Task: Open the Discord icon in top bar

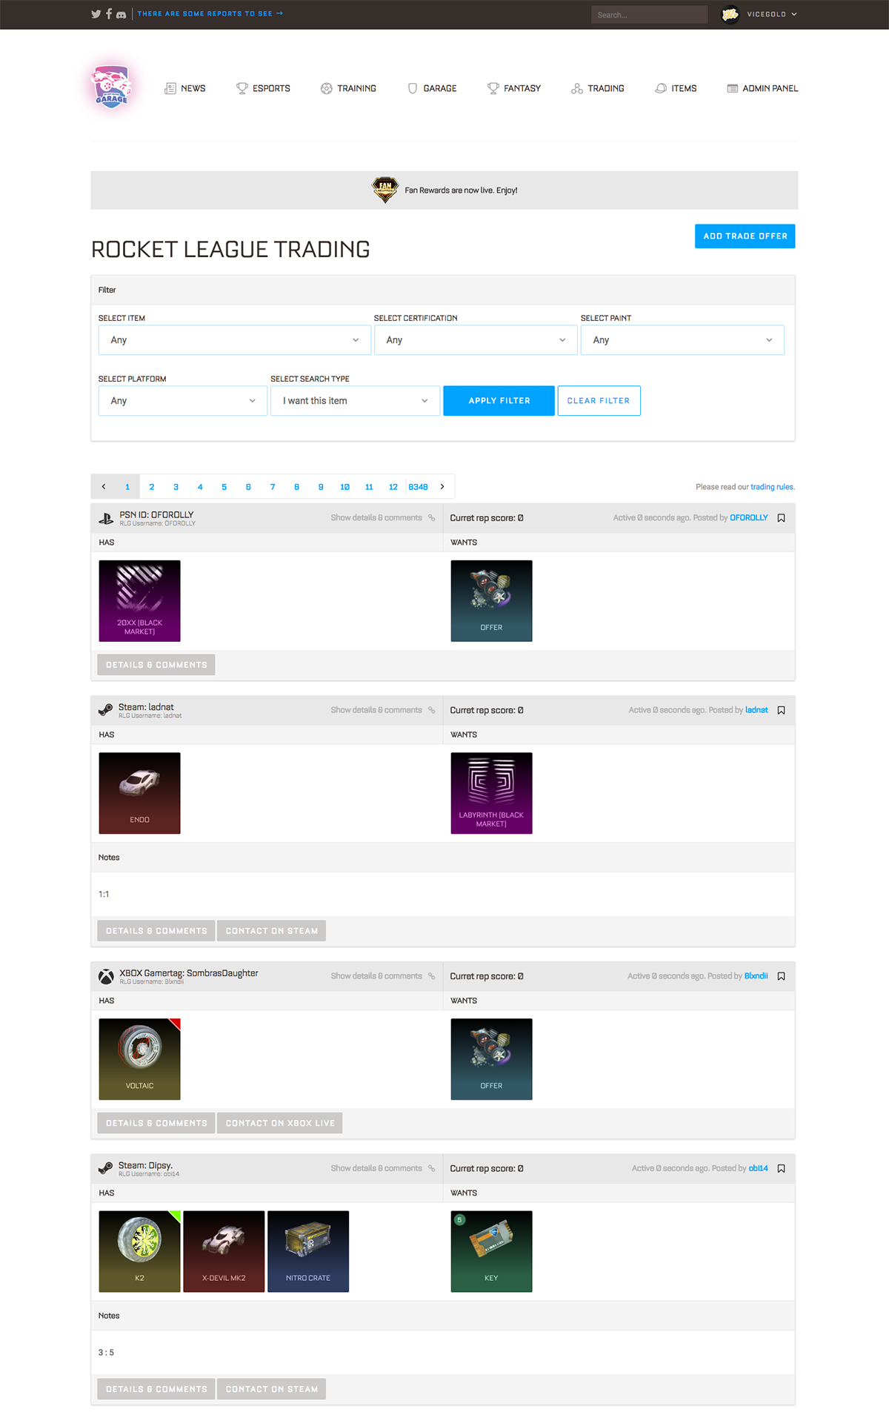Action: (x=121, y=14)
